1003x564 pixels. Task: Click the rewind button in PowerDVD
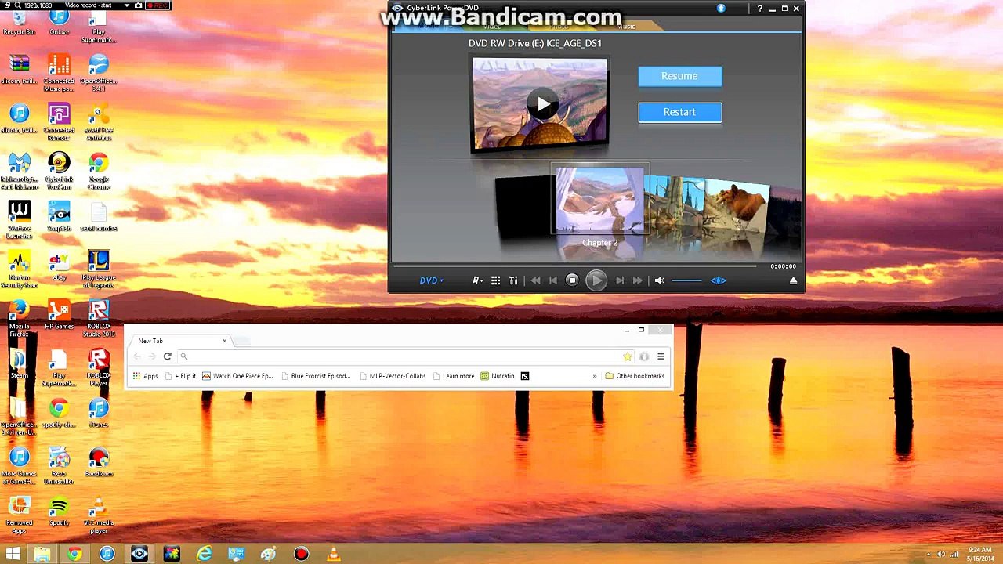535,280
